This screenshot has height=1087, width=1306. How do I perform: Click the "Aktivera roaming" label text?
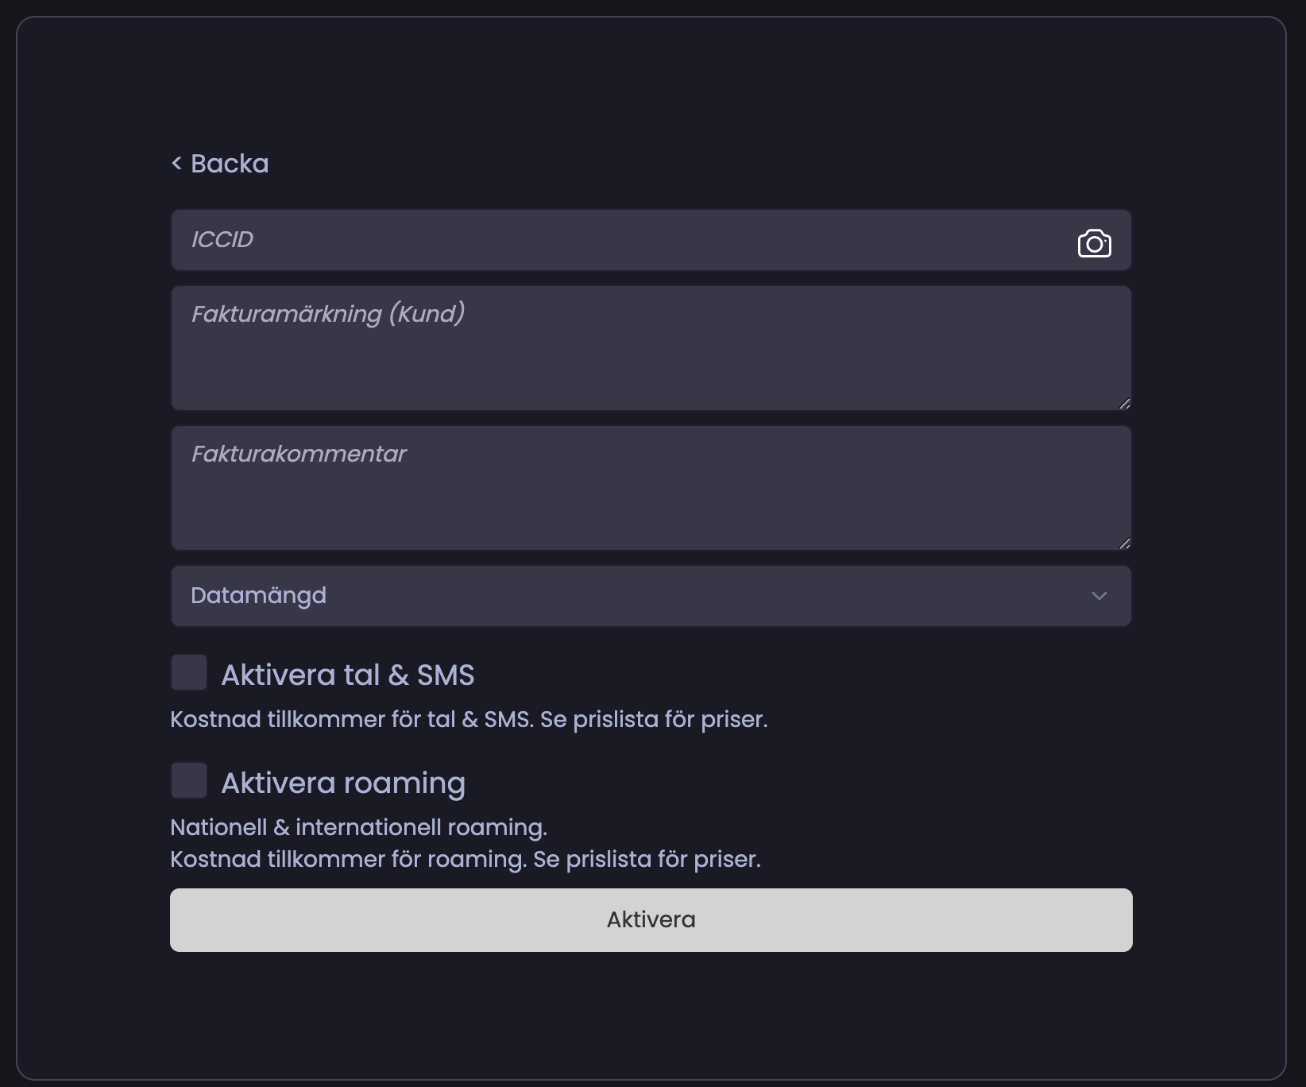click(x=343, y=783)
